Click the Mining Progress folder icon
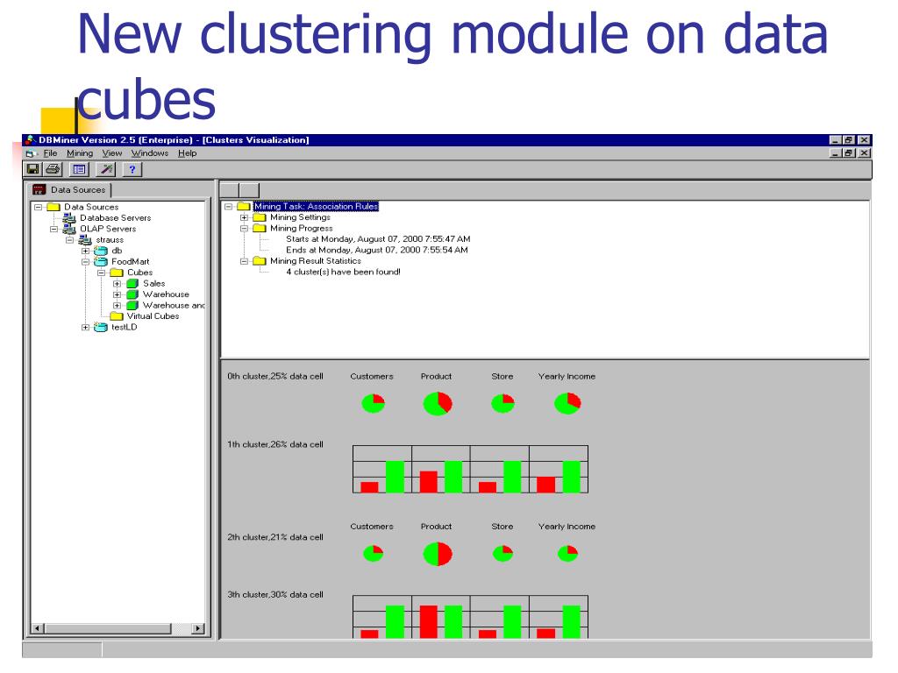This screenshot has width=898, height=673. tap(260, 229)
